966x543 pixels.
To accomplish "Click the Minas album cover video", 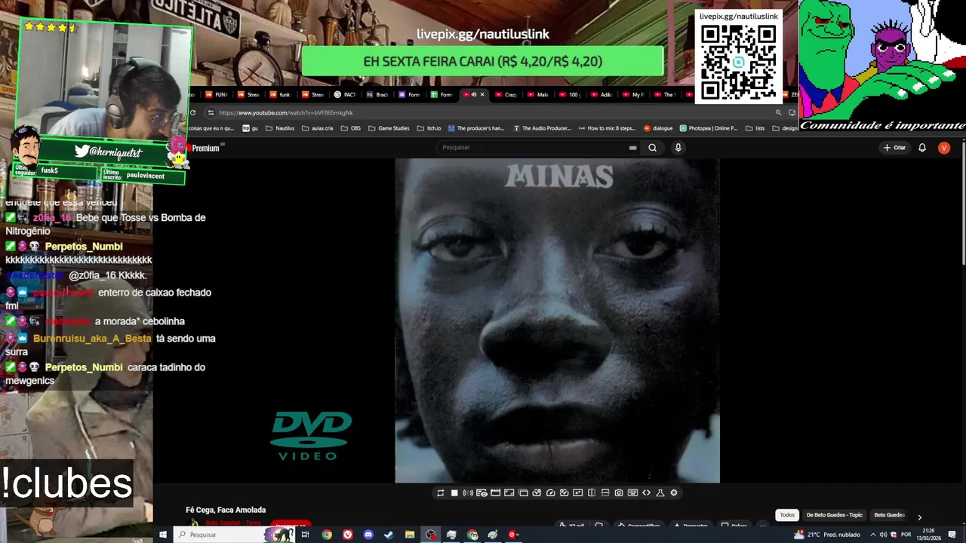I will click(557, 321).
